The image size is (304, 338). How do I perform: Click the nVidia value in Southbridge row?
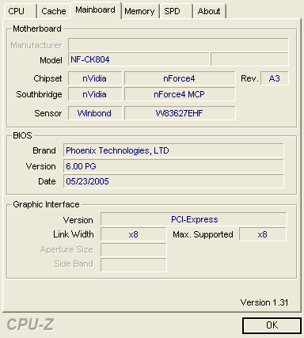point(95,94)
